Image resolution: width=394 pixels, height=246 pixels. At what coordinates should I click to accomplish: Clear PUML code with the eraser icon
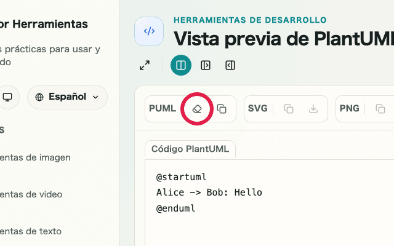pos(197,109)
